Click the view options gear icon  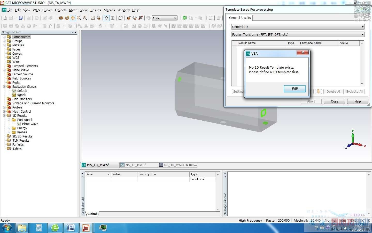[x=98, y=18]
